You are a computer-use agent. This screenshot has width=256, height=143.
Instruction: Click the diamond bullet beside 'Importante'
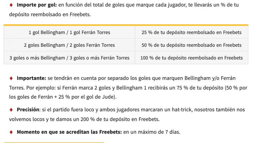(x=11, y=78)
